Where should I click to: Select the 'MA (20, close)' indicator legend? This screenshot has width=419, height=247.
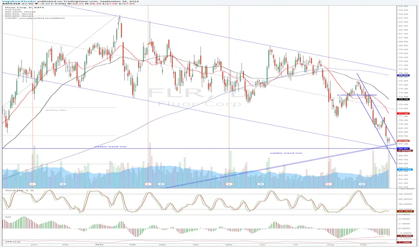pyautogui.click(x=19, y=16)
